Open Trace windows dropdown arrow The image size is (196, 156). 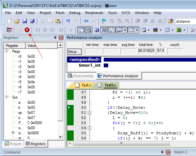click(x=173, y=30)
